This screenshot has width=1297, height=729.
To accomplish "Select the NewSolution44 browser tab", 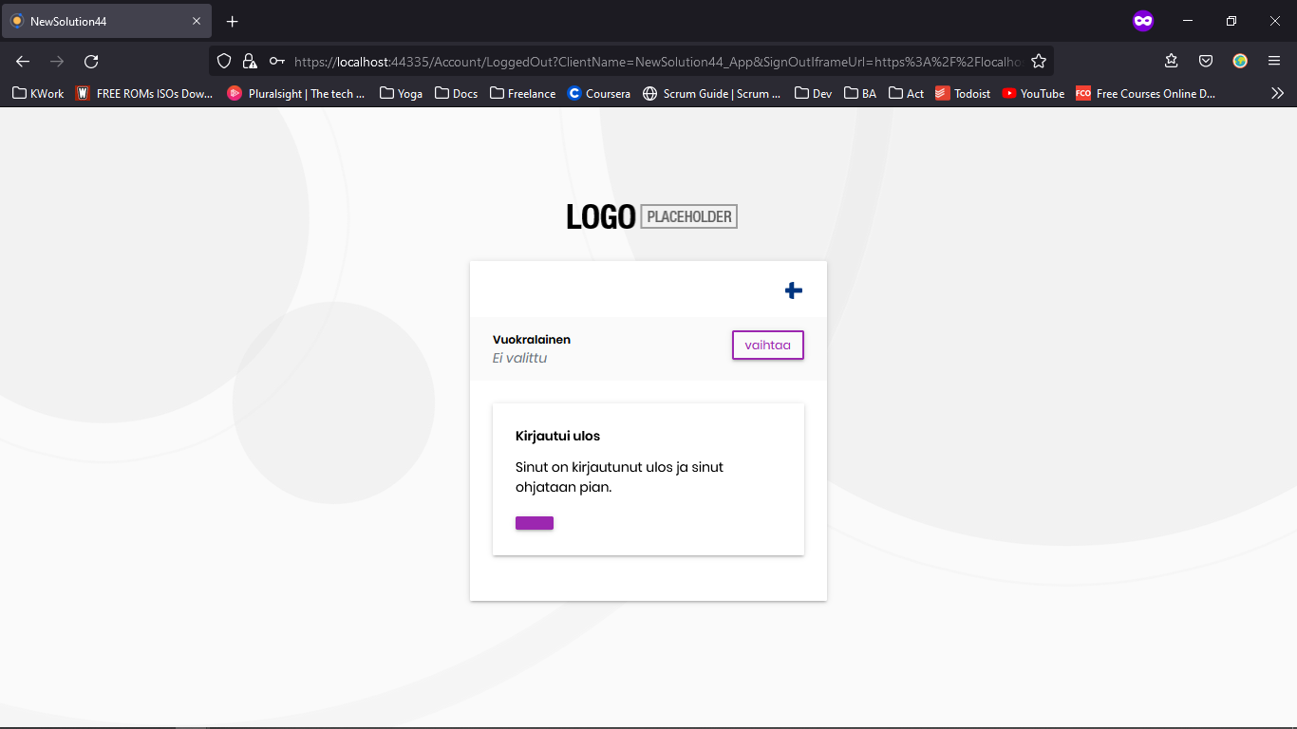I will click(95, 21).
